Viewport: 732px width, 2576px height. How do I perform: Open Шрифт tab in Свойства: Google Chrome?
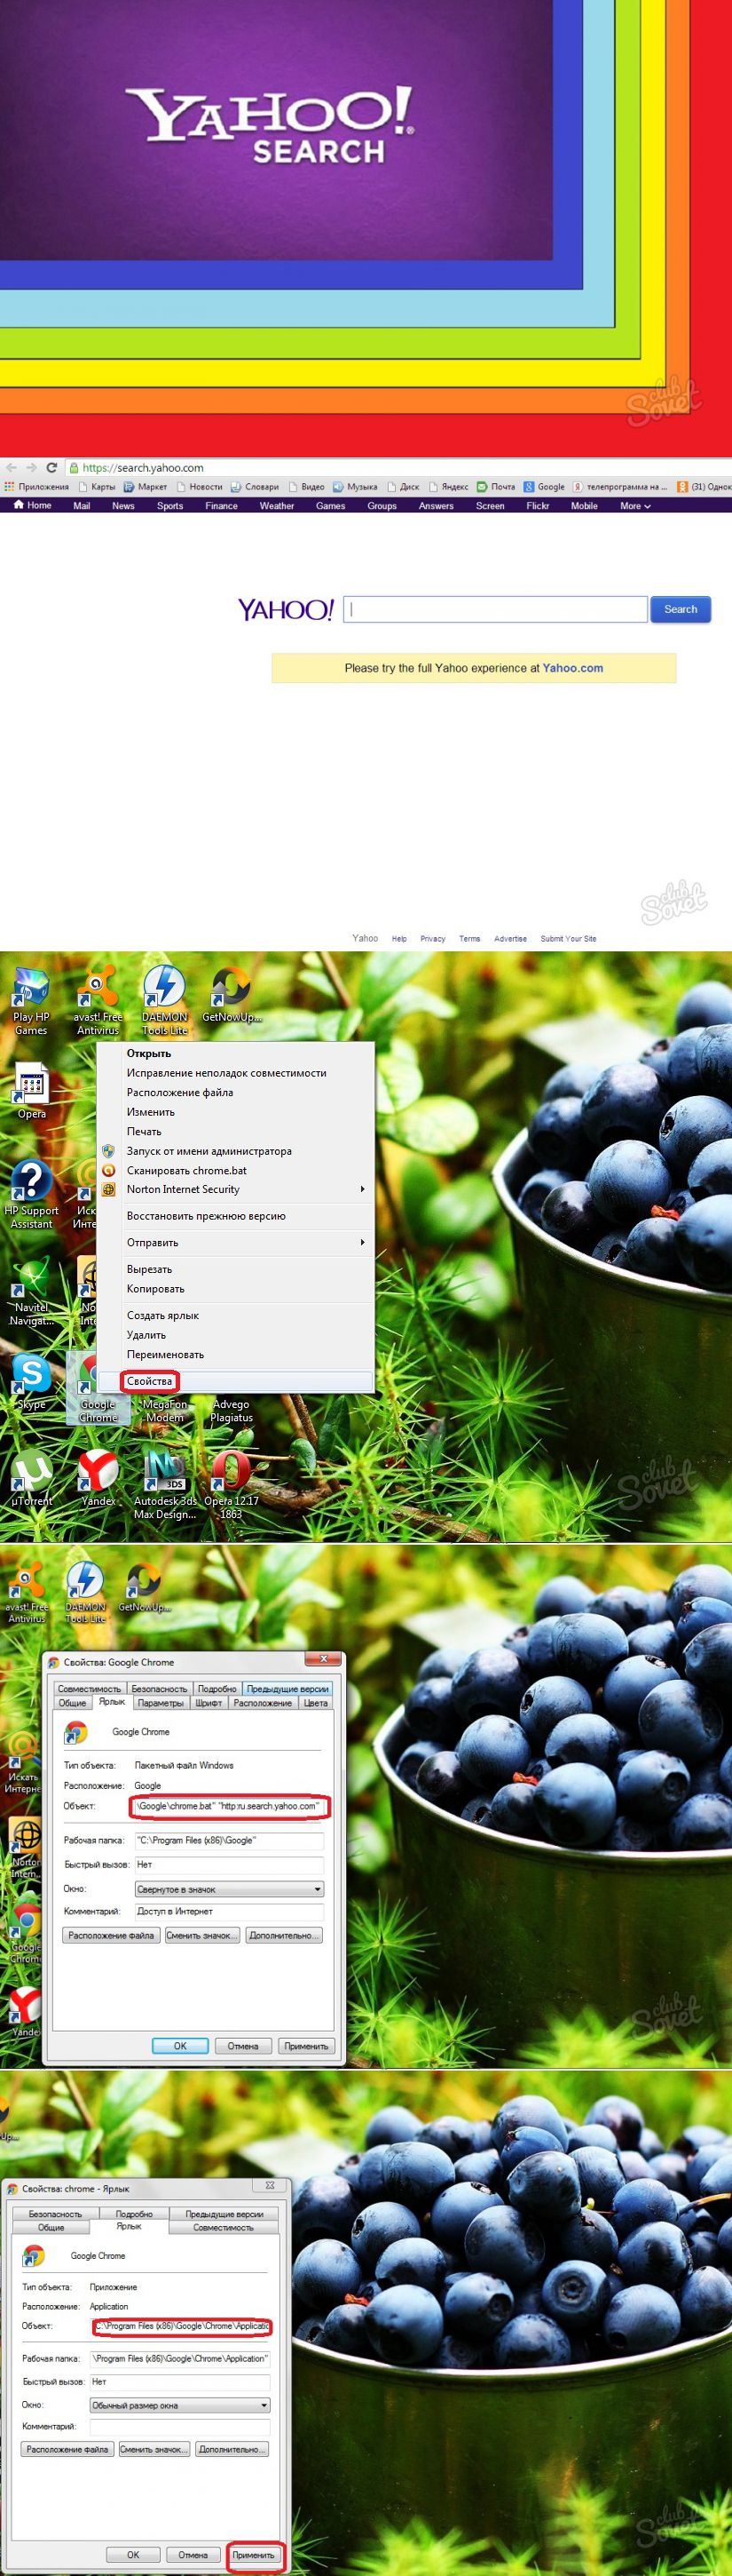pyautogui.click(x=209, y=1703)
